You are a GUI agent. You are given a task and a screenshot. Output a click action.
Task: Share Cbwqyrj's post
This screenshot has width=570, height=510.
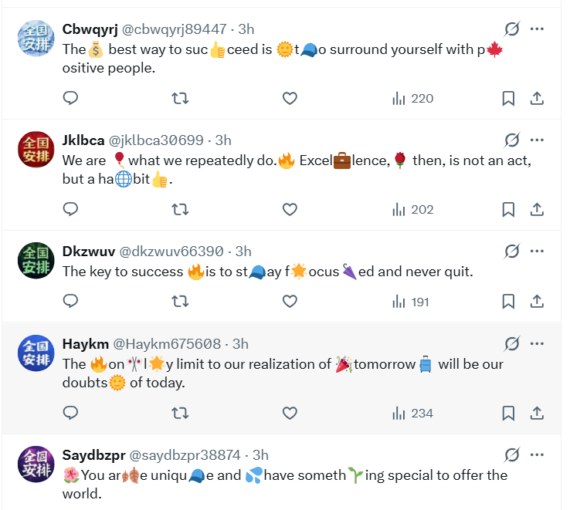537,98
